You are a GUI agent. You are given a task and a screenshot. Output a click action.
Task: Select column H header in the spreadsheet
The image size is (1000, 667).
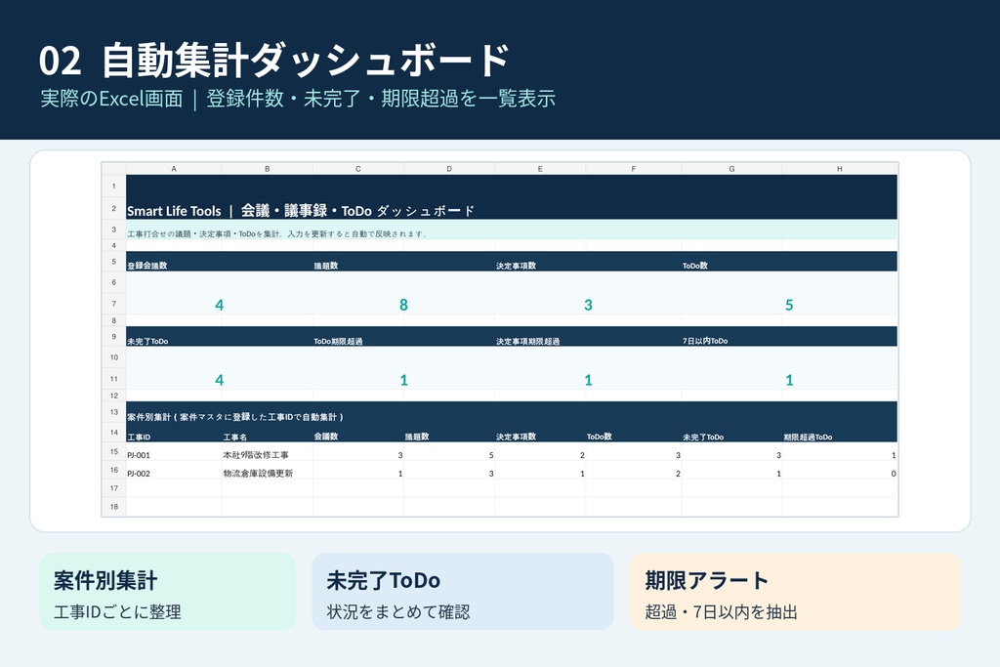[839, 169]
